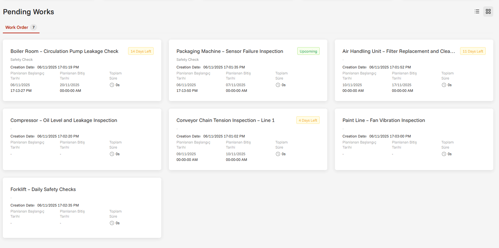Click the Pending Works heading
The width and height of the screenshot is (499, 248).
pos(28,12)
